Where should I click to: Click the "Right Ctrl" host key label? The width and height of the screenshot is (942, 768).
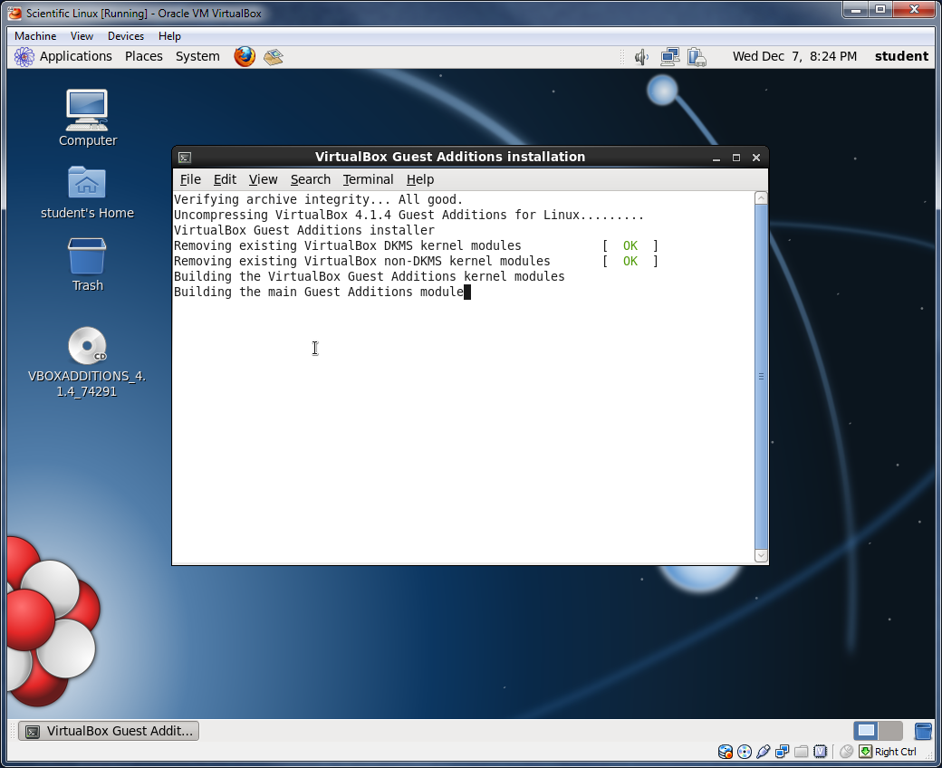[x=895, y=752]
